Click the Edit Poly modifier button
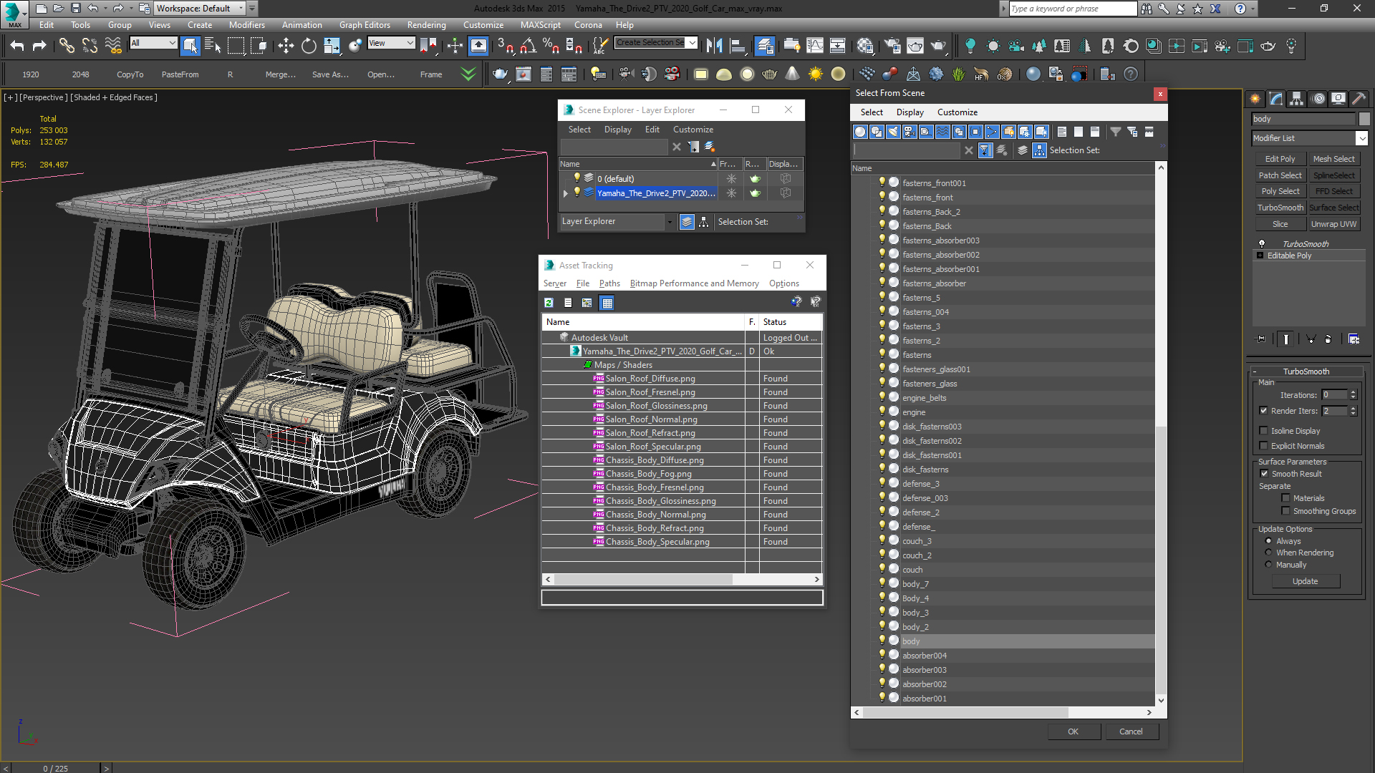 click(1280, 159)
